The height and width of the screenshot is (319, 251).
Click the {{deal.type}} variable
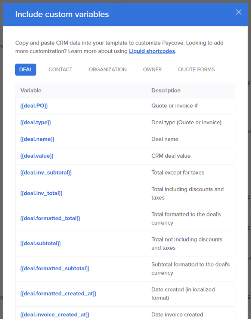coord(35,122)
